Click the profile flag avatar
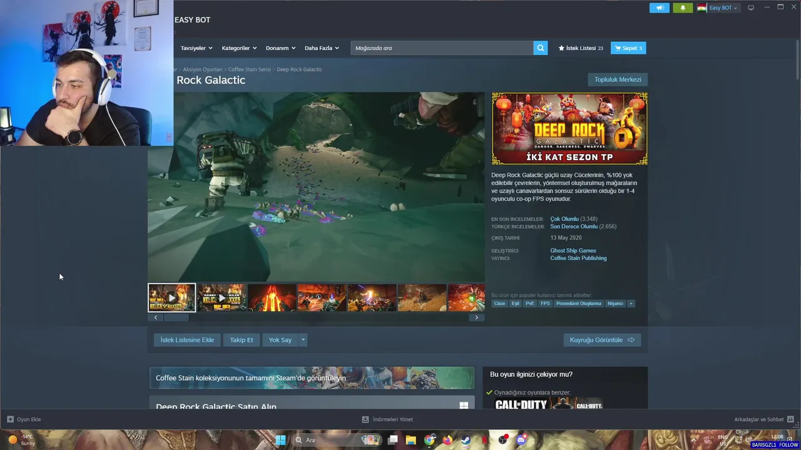This screenshot has height=450, width=801. tap(702, 7)
